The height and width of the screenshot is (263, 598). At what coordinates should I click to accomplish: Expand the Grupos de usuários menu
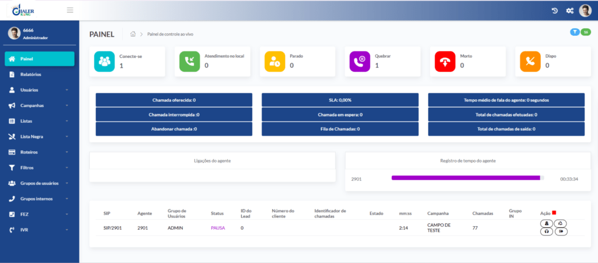coord(39,183)
